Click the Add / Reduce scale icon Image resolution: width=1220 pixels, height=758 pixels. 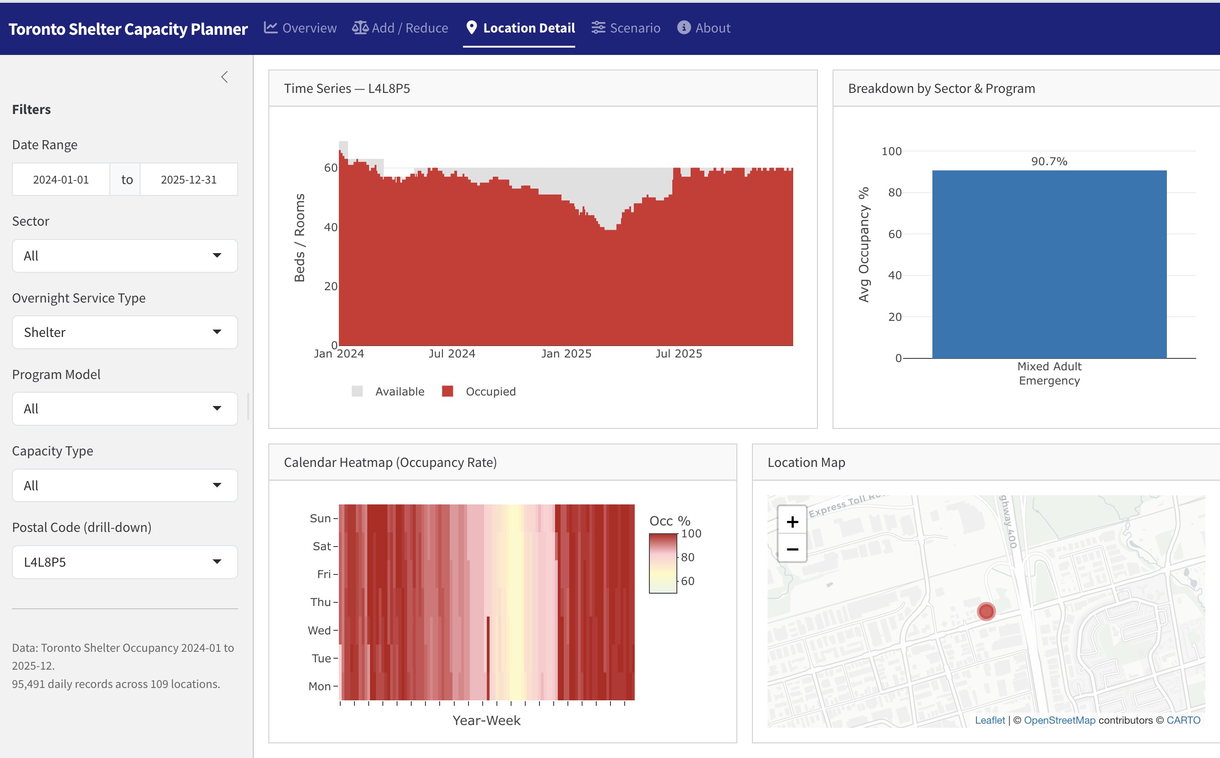(360, 28)
